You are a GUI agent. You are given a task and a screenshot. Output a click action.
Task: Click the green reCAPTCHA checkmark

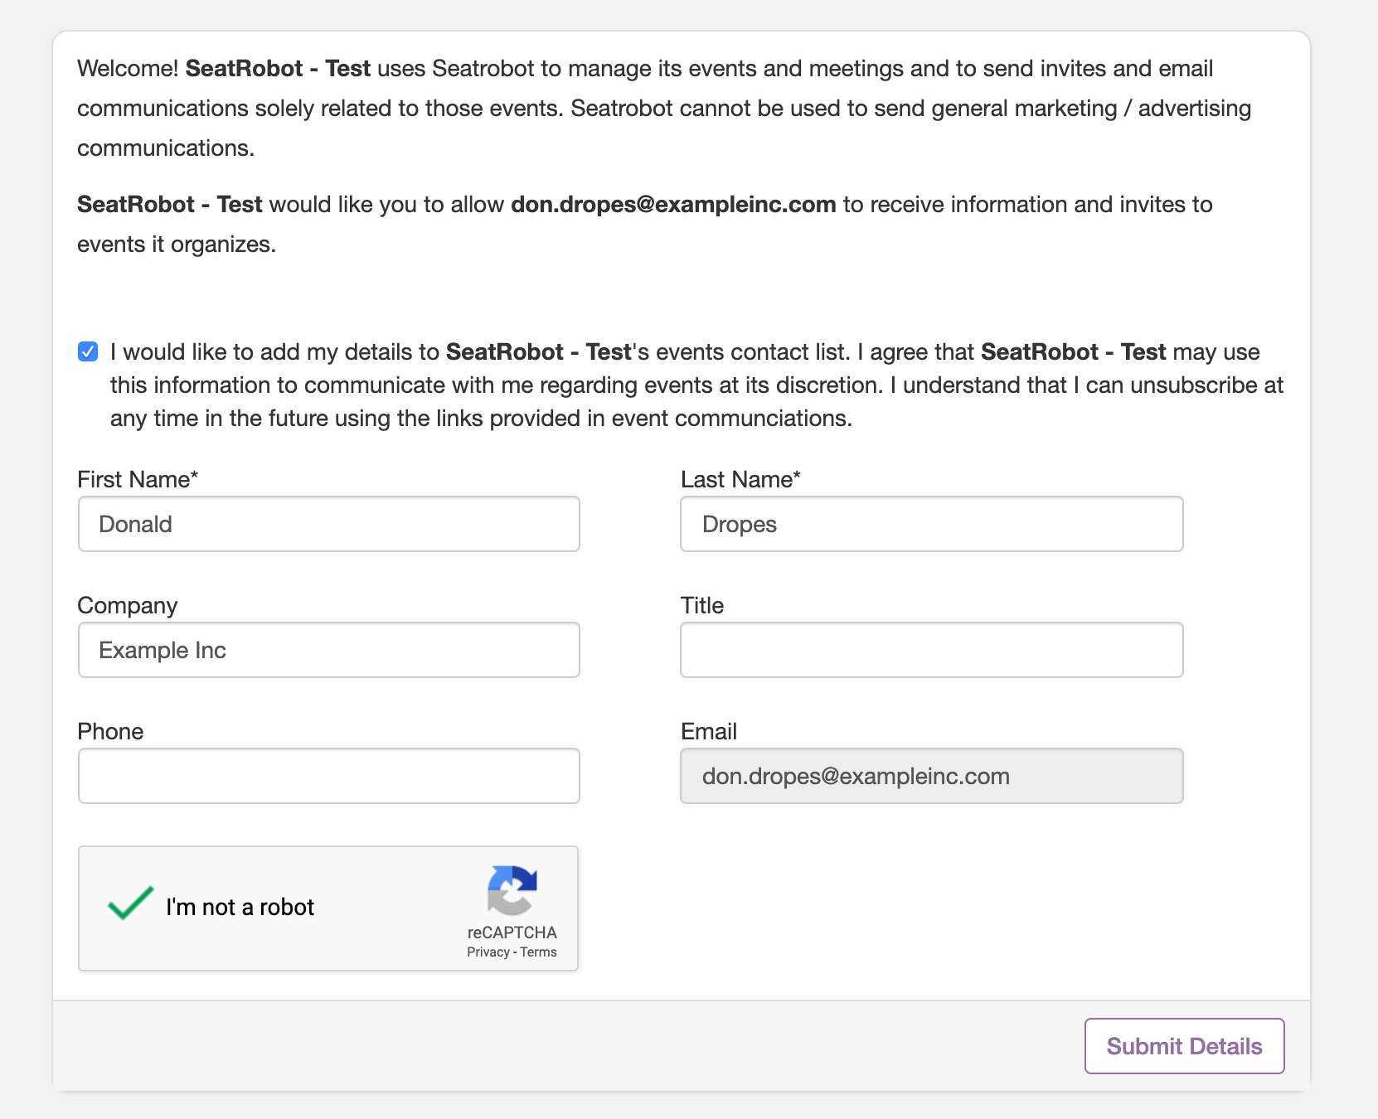pos(130,903)
